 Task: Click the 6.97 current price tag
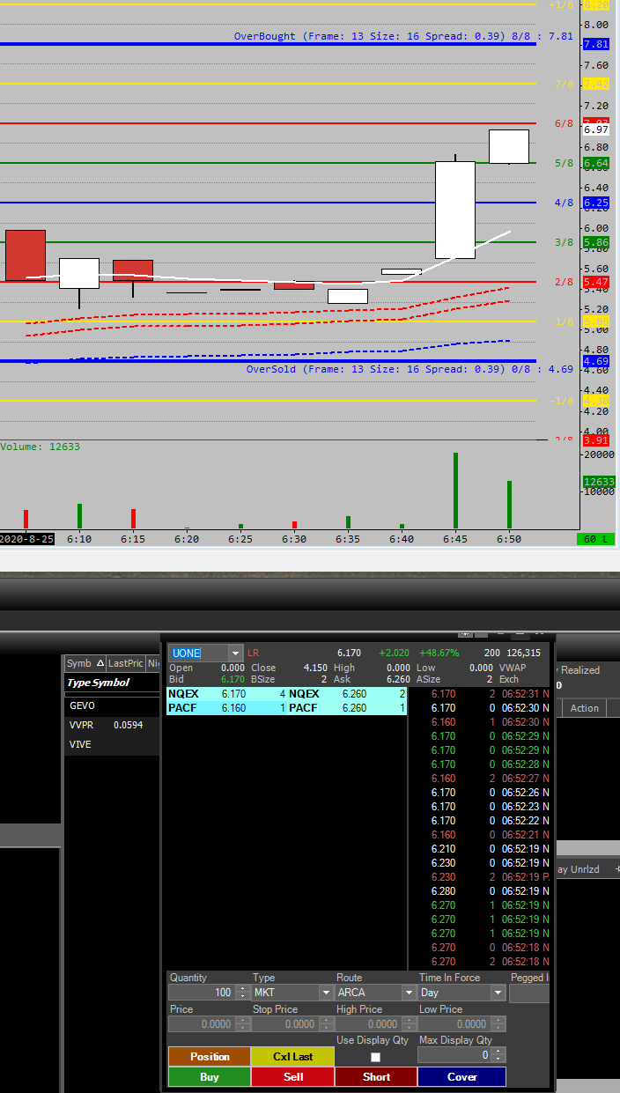click(x=596, y=129)
